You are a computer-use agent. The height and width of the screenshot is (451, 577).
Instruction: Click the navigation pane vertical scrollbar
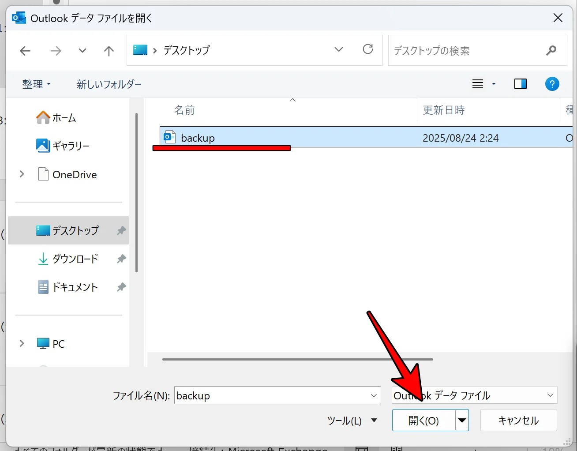[x=136, y=192]
